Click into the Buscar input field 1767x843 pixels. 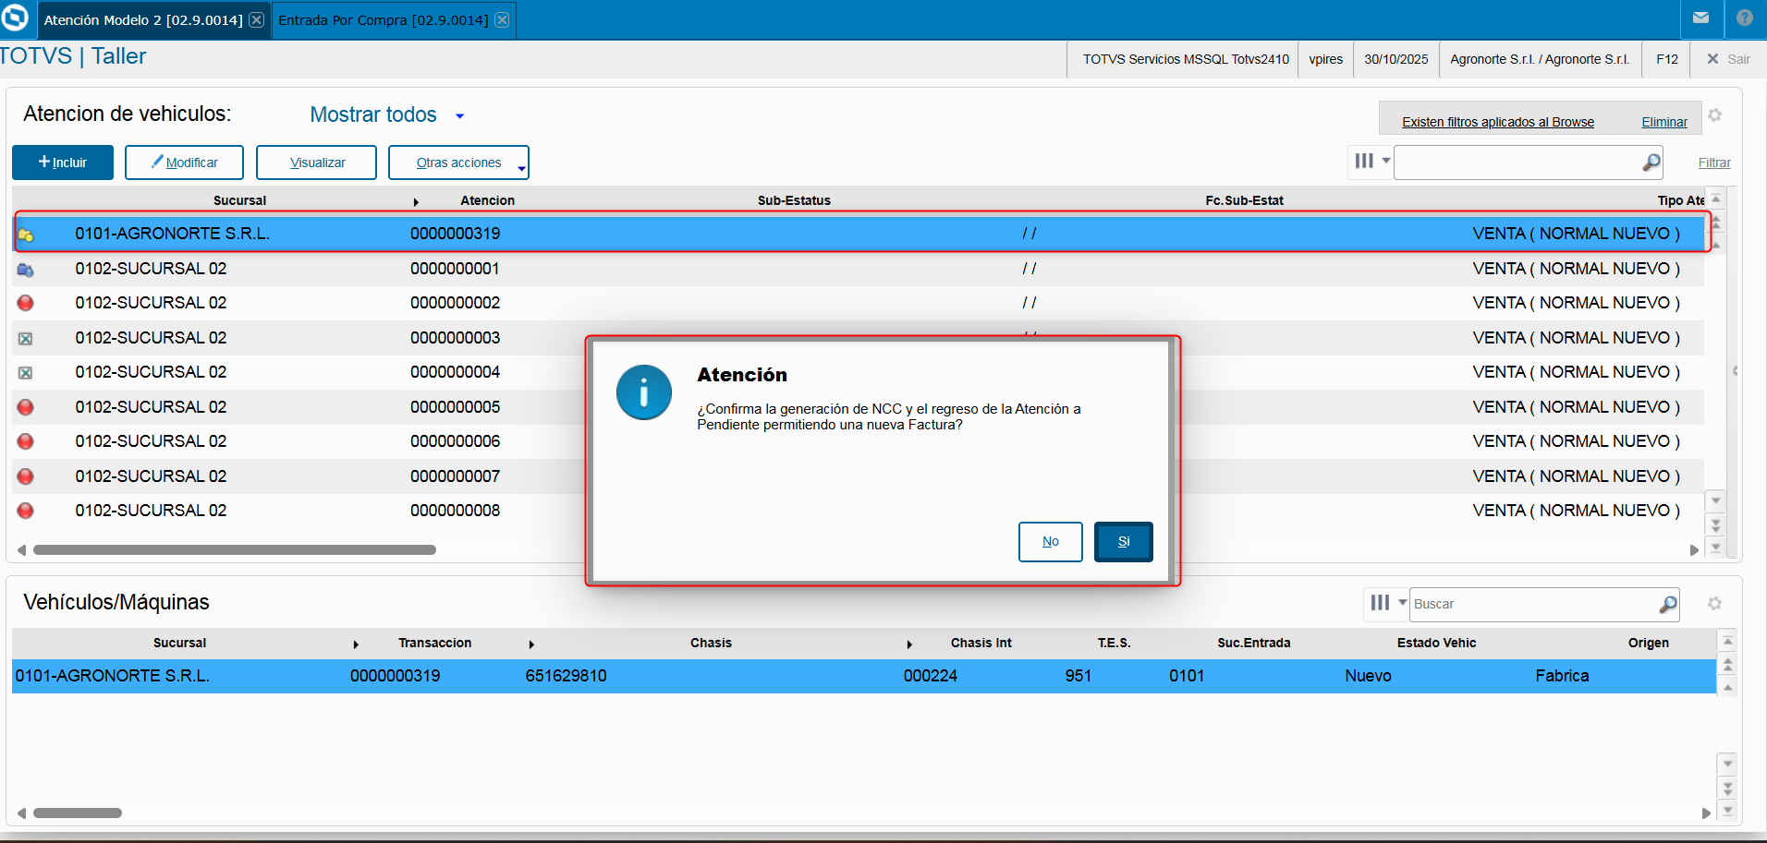(1534, 604)
